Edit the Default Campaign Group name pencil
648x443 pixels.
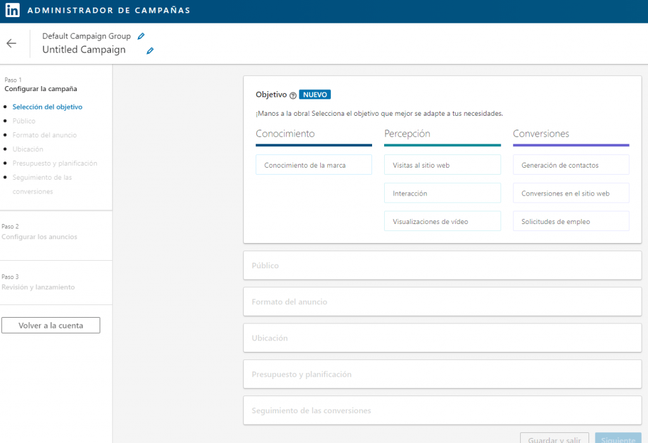point(141,36)
